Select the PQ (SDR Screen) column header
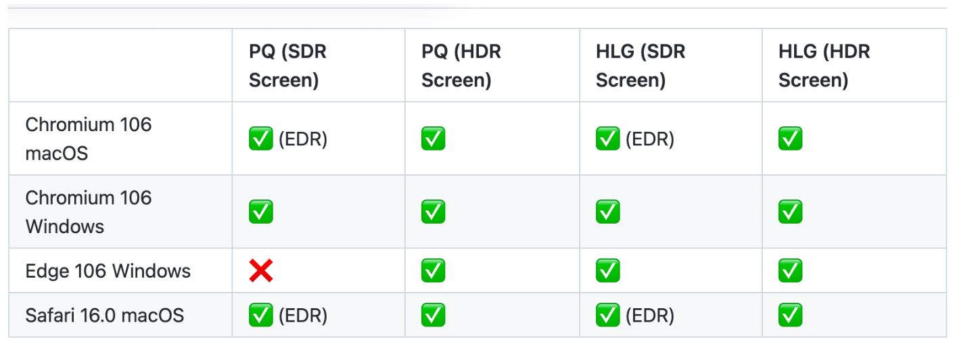This screenshot has width=953, height=346. (x=288, y=66)
